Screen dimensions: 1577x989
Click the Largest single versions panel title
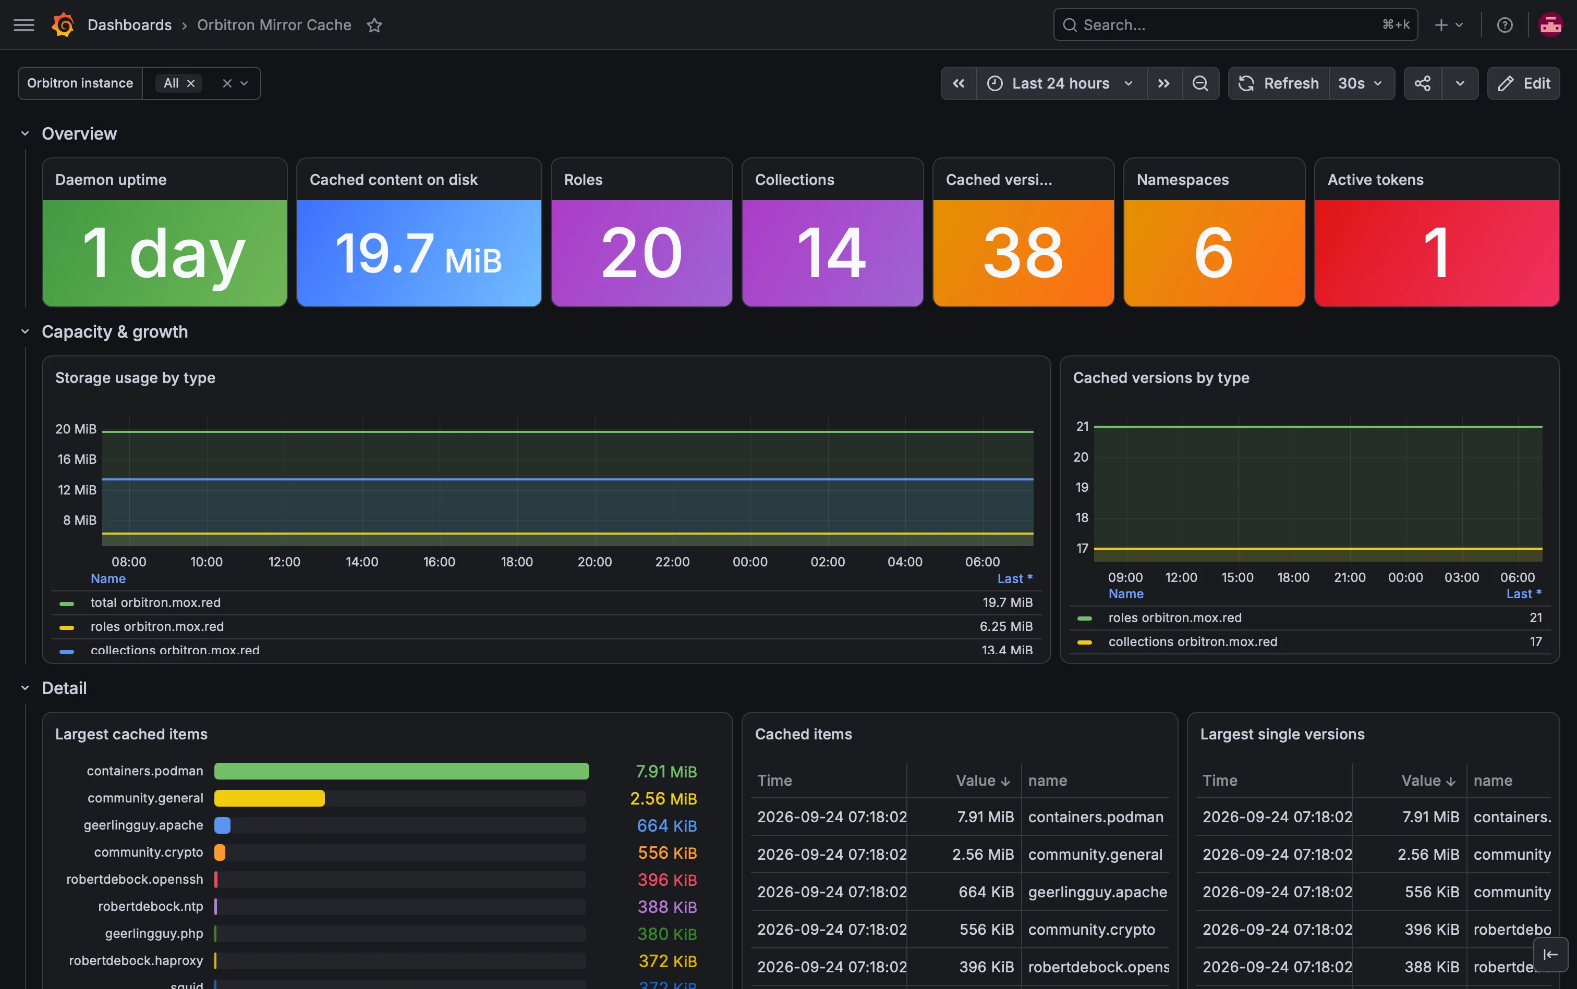click(1282, 734)
